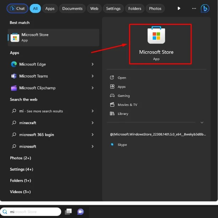Open Library in Microsoft Store
This screenshot has height=218, width=218.
tap(123, 114)
